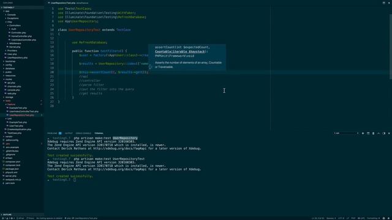Open composer.json file
Screen dimensions: 392x220
click(13, 161)
